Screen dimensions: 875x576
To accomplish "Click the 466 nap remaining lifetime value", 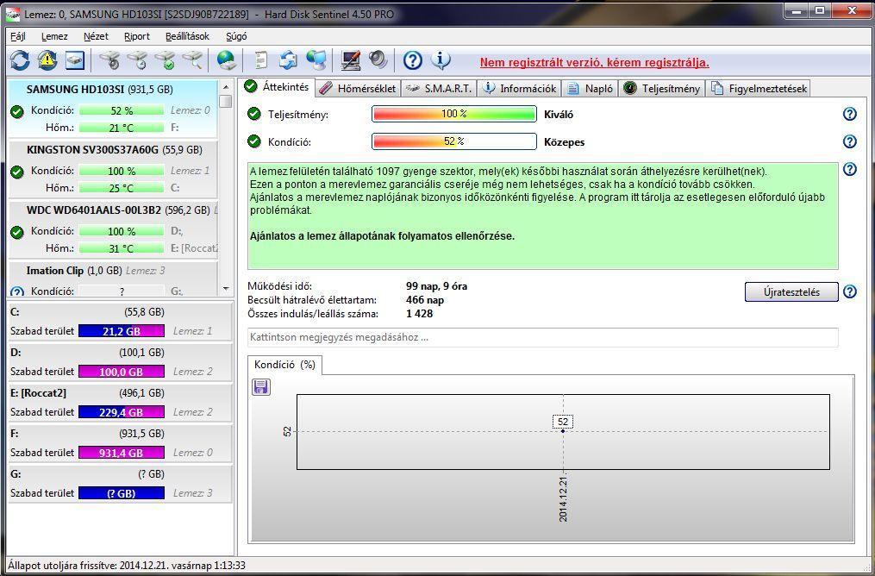I will click(425, 300).
